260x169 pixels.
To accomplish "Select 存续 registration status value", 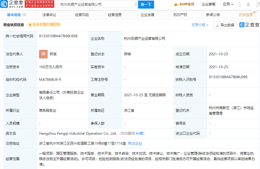I will pyautogui.click(x=127, y=54).
